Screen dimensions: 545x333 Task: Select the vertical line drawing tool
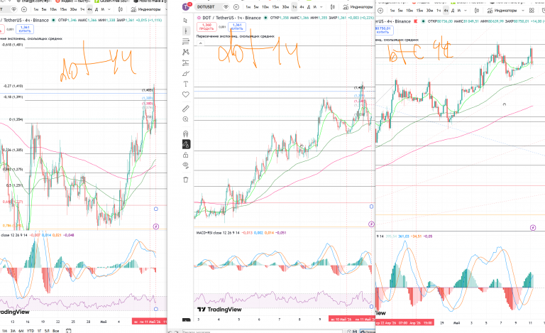click(186, 31)
